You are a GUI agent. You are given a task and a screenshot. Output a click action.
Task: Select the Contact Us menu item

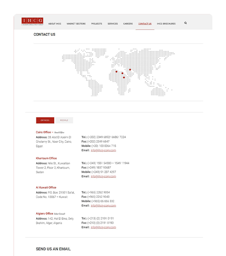(x=145, y=24)
